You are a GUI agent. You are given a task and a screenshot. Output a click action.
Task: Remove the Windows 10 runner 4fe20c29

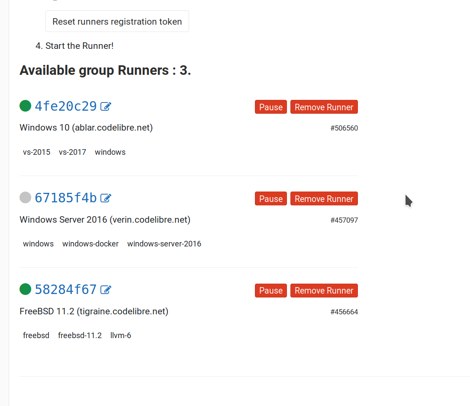[x=324, y=107]
